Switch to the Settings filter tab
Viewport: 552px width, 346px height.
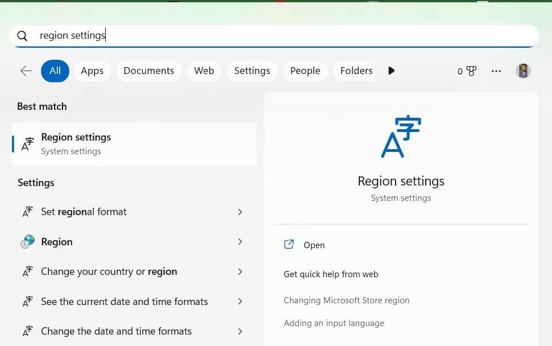click(x=252, y=71)
